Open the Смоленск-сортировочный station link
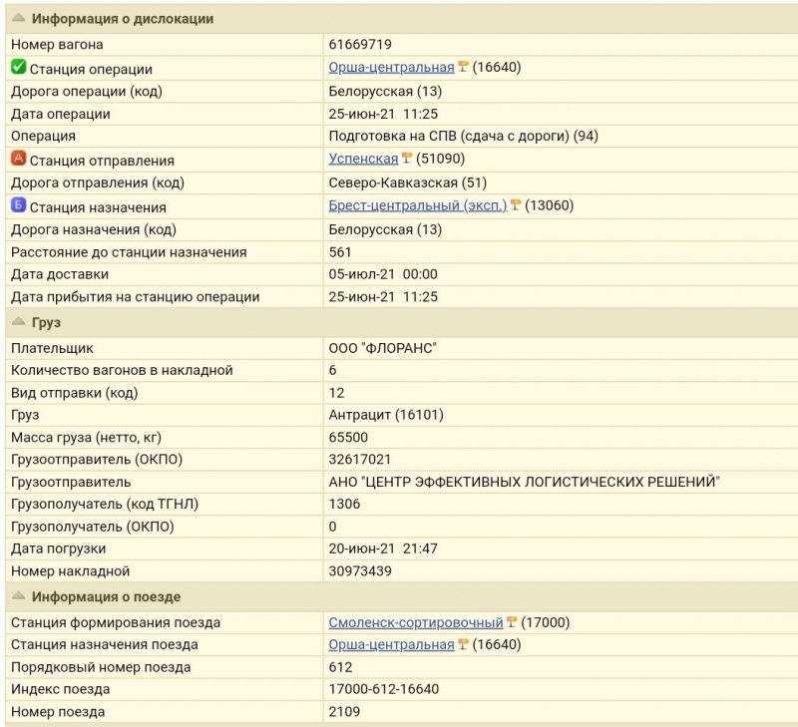The height and width of the screenshot is (727, 798). [x=416, y=622]
